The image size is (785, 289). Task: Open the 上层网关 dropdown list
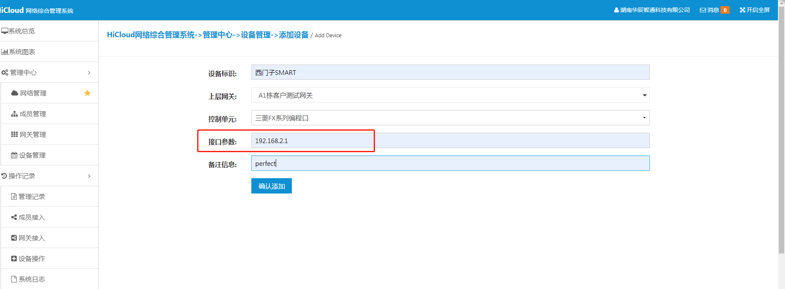pyautogui.click(x=450, y=95)
